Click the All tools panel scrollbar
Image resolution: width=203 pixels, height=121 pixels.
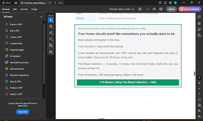pyautogui.click(x=44, y=54)
